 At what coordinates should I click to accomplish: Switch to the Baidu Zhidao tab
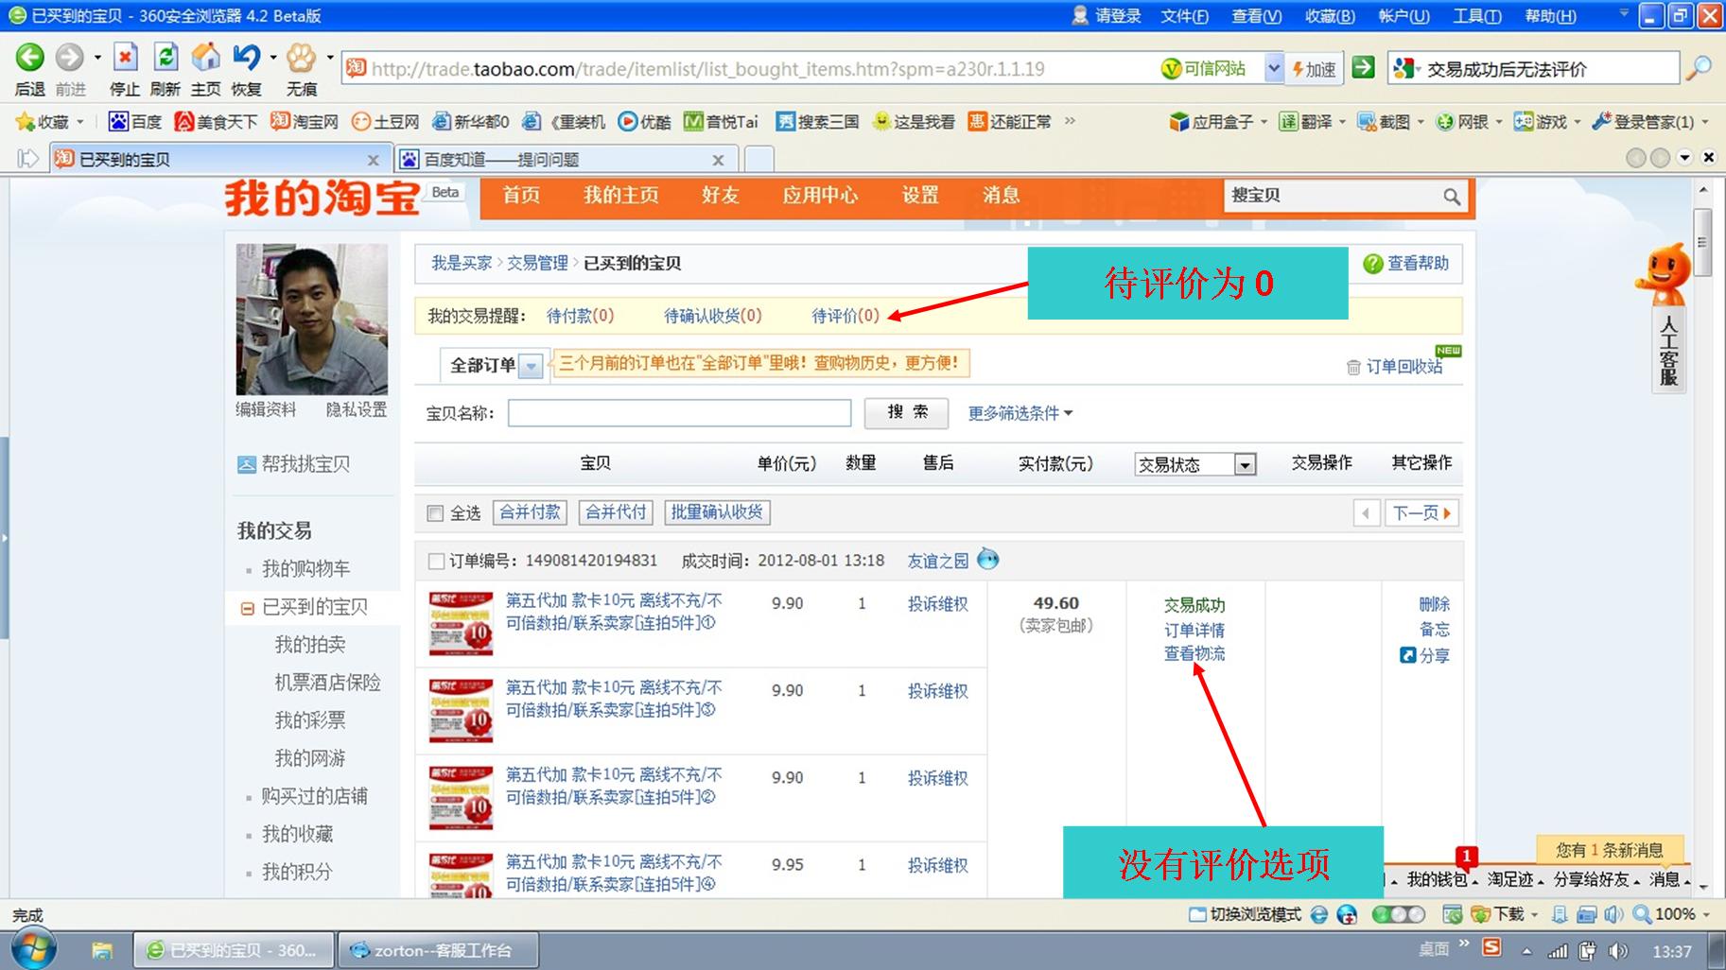point(565,159)
